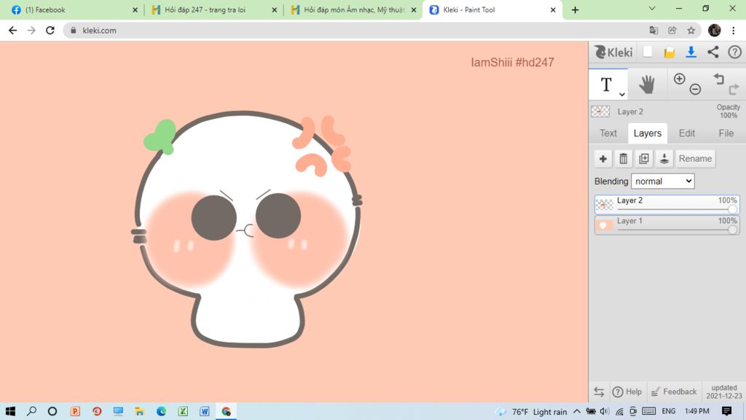Screen dimensions: 746x420
Task: Click the IamShiii #hd247 text on canvas
Action: click(512, 63)
